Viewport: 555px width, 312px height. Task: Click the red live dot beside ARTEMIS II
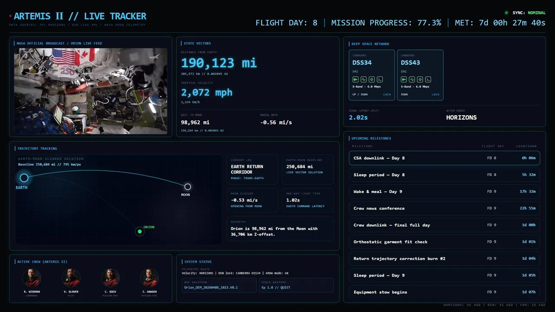[10, 16]
